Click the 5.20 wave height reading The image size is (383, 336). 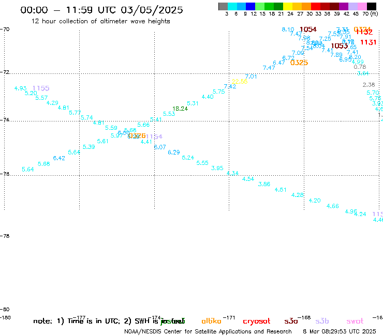(31, 93)
